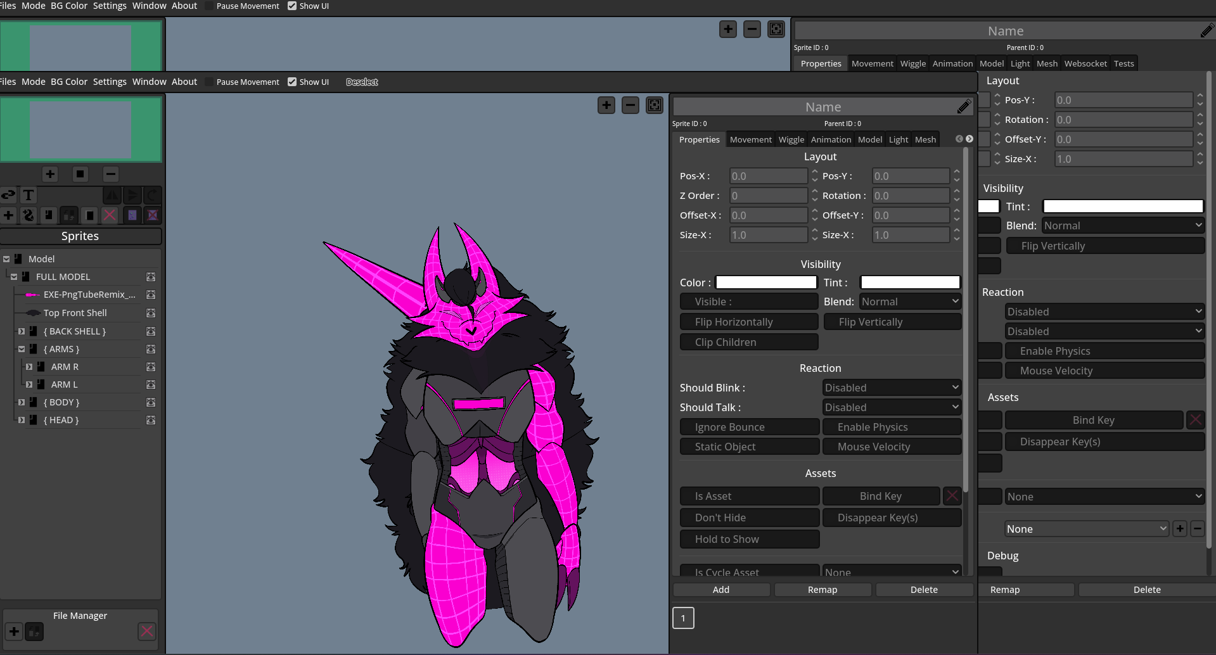Hide the FULL MODEL sprite via eye icon
This screenshot has height=655, width=1216.
(x=151, y=277)
